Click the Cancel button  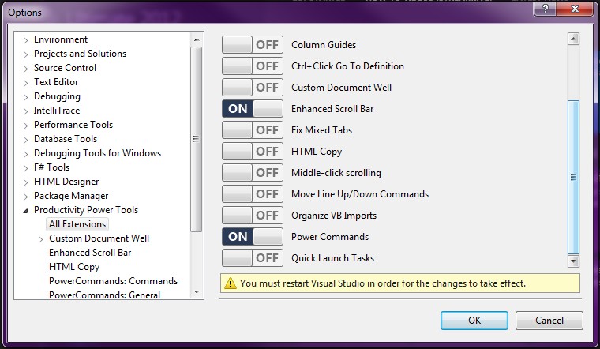549,321
